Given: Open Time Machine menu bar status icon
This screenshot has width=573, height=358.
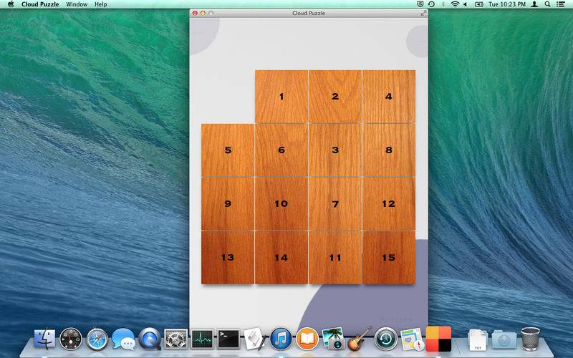Looking at the screenshot, I should coord(431,4).
